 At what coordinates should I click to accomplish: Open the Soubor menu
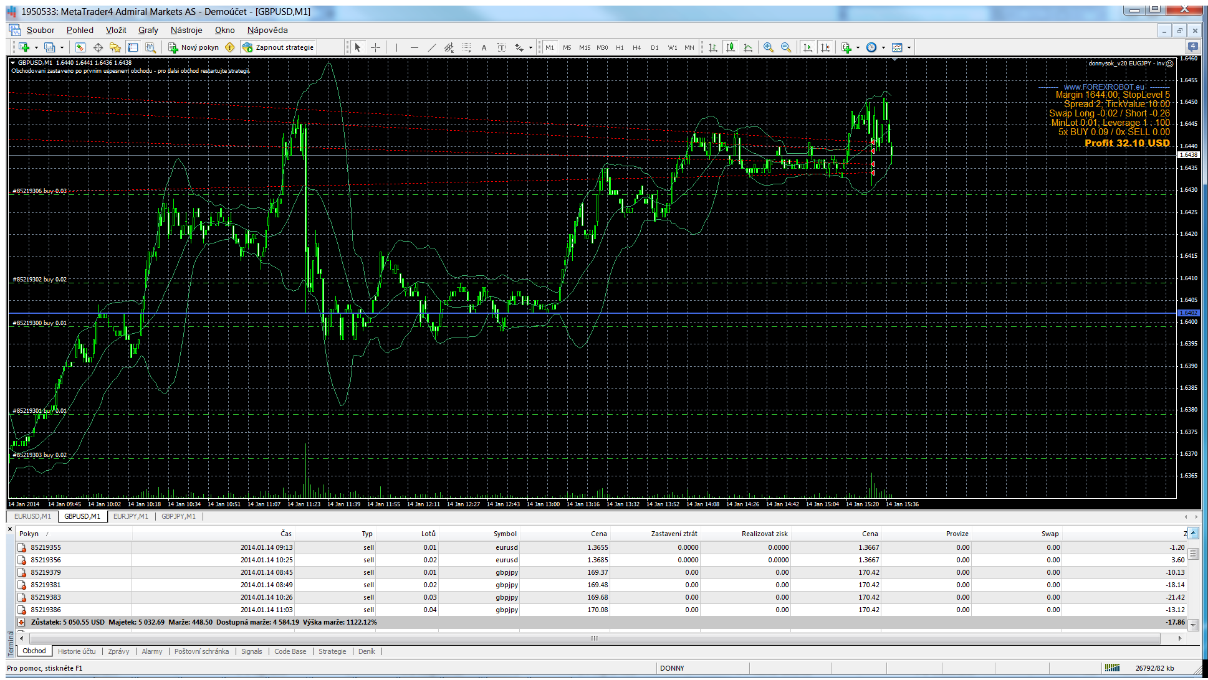pos(41,30)
